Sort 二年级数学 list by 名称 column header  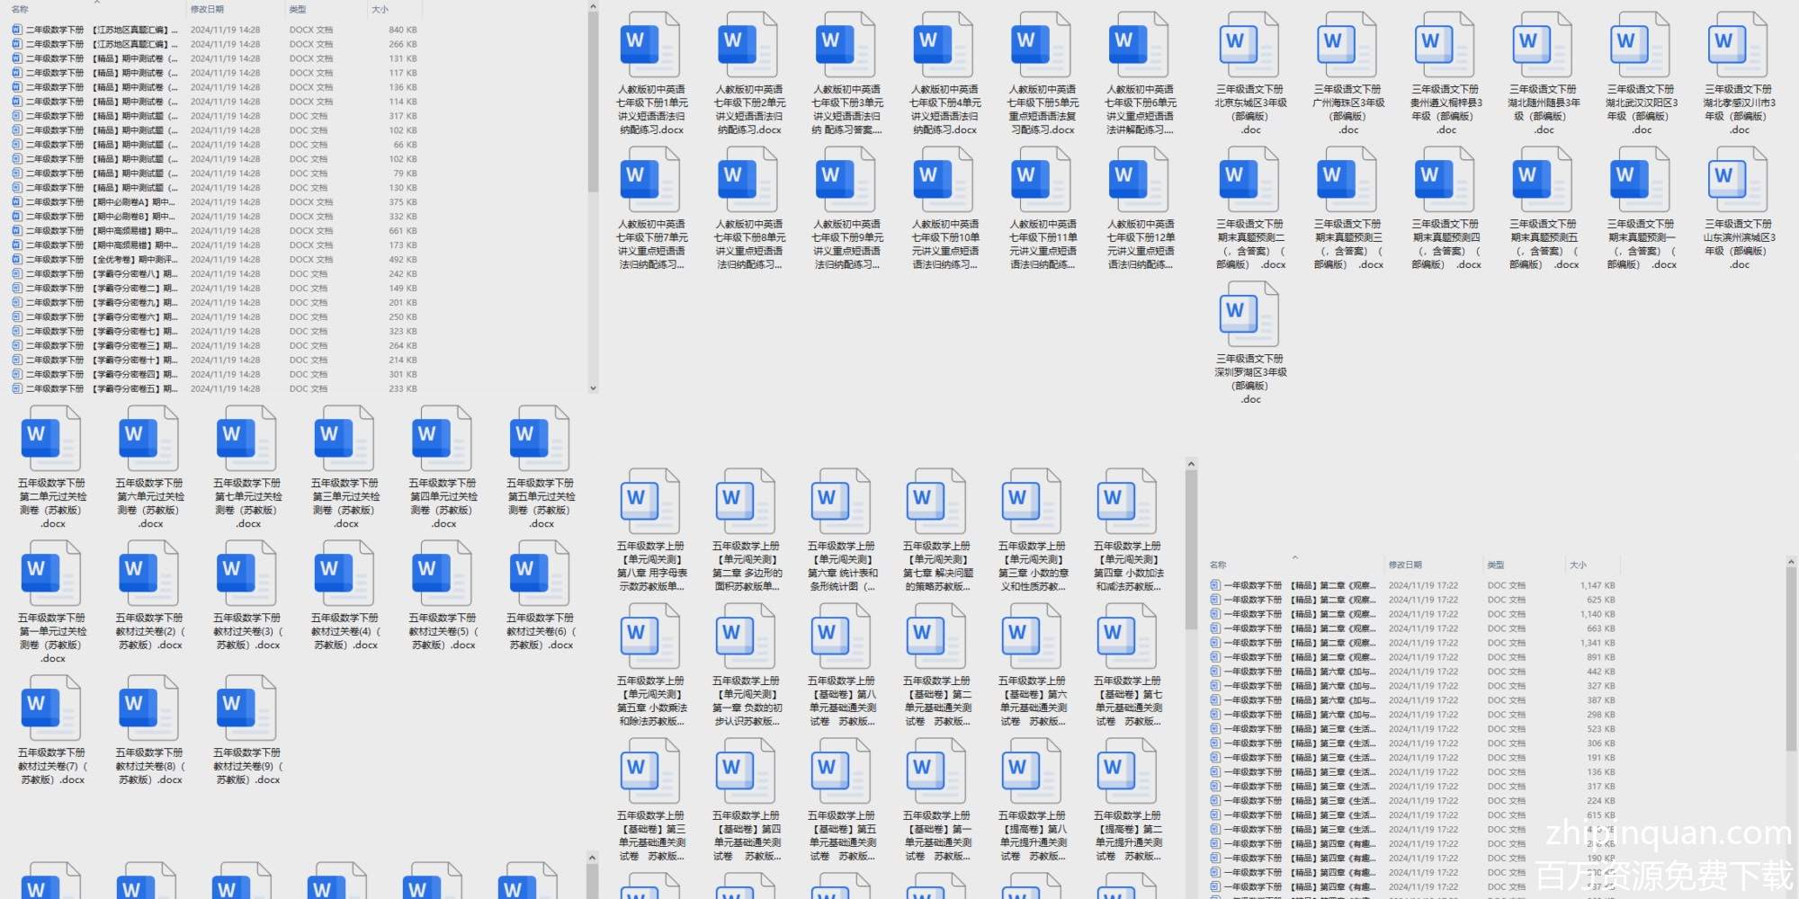[x=20, y=9]
